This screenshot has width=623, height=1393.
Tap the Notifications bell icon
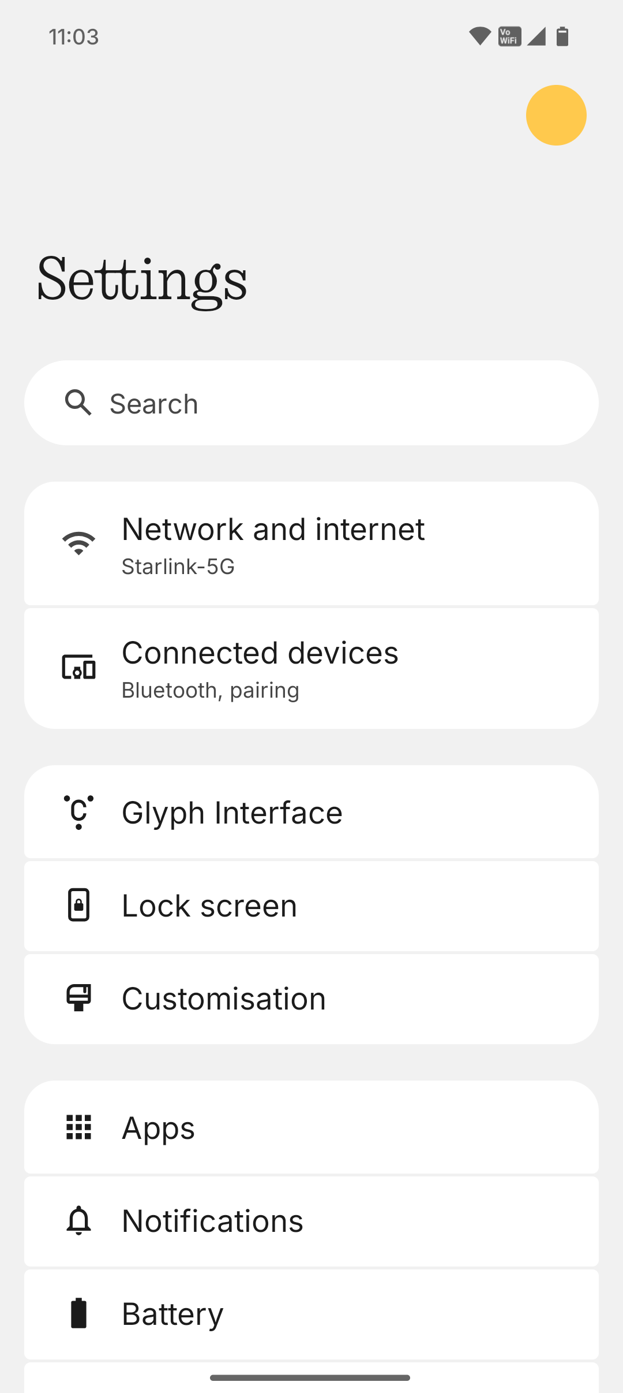click(79, 1220)
